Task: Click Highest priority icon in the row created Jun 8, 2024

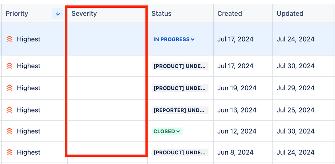Action: coord(9,152)
